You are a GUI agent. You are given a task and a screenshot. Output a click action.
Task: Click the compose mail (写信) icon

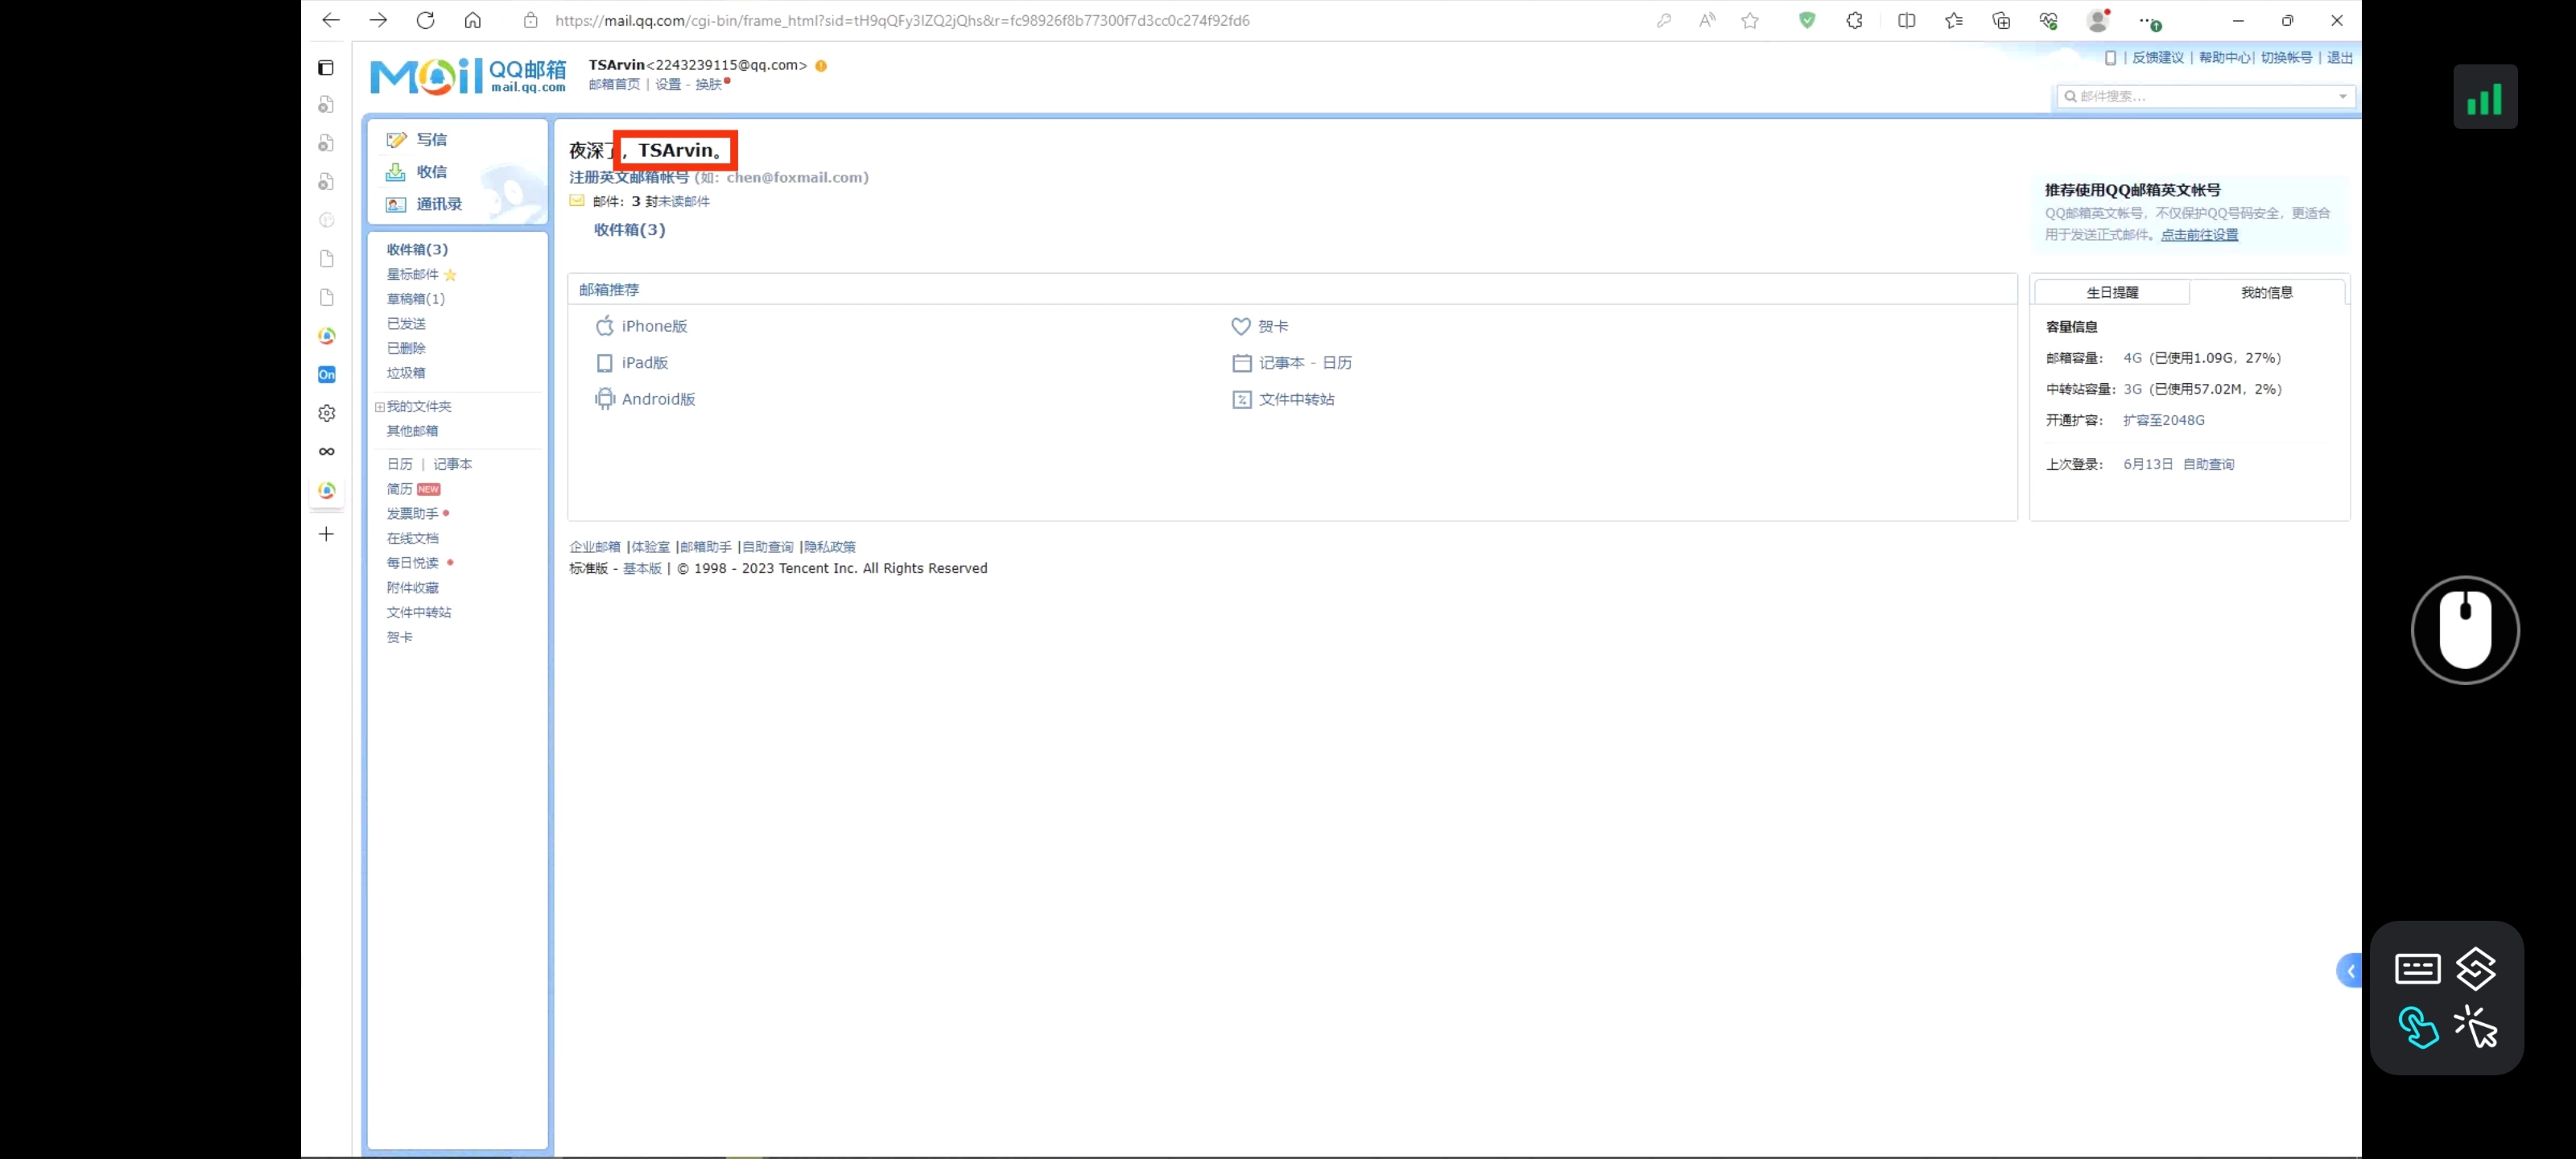pyautogui.click(x=396, y=140)
